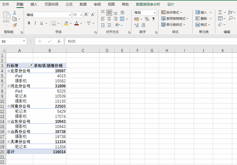Toggle italic formatting
The image size is (237, 165).
pyautogui.click(x=35, y=23)
